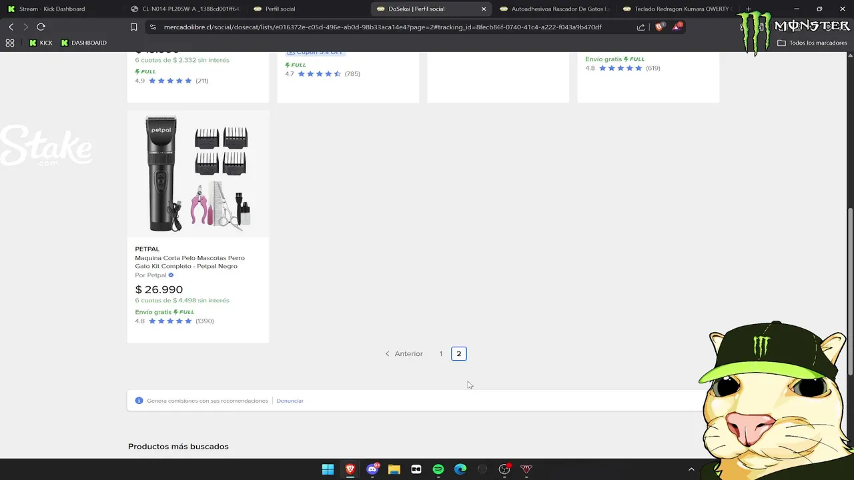Click 6 cuotas de $ 4.498 sin interés

click(x=182, y=301)
